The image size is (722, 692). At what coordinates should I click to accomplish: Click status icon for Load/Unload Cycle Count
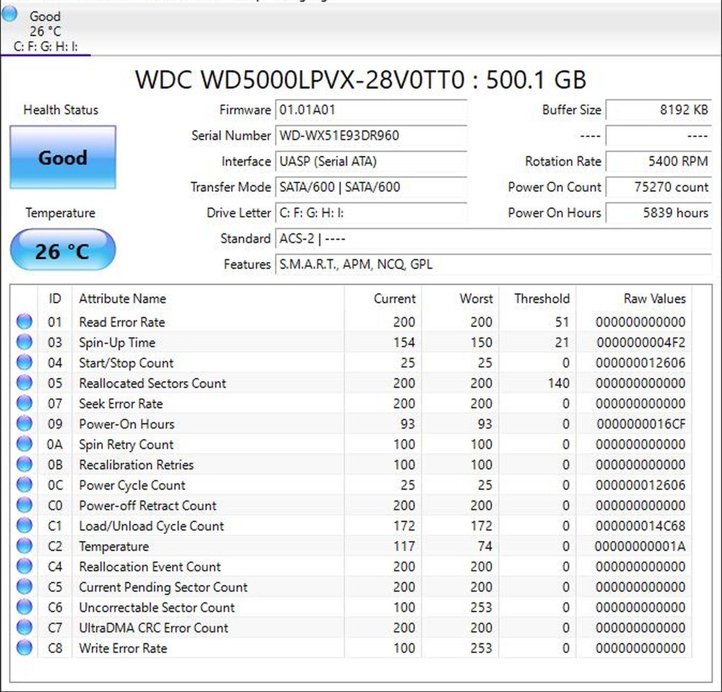(24, 525)
